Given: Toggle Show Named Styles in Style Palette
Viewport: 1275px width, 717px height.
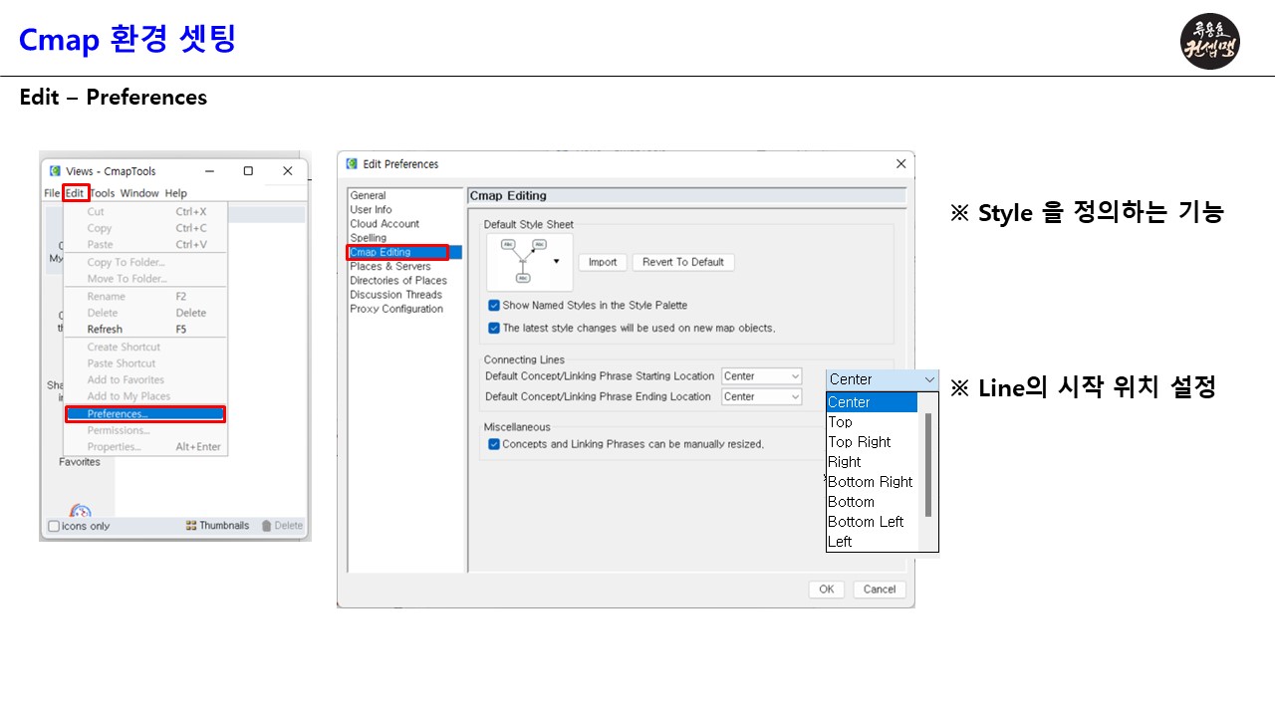Looking at the screenshot, I should 494,306.
